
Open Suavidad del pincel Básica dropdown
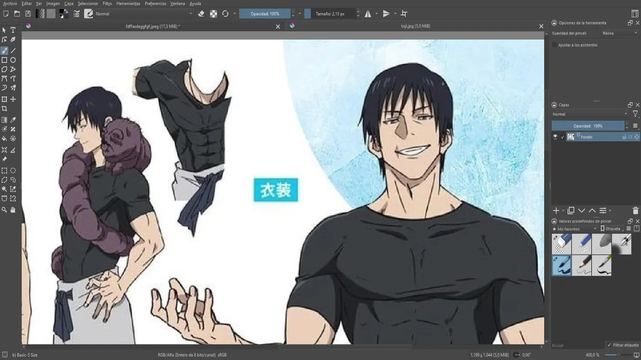620,33
